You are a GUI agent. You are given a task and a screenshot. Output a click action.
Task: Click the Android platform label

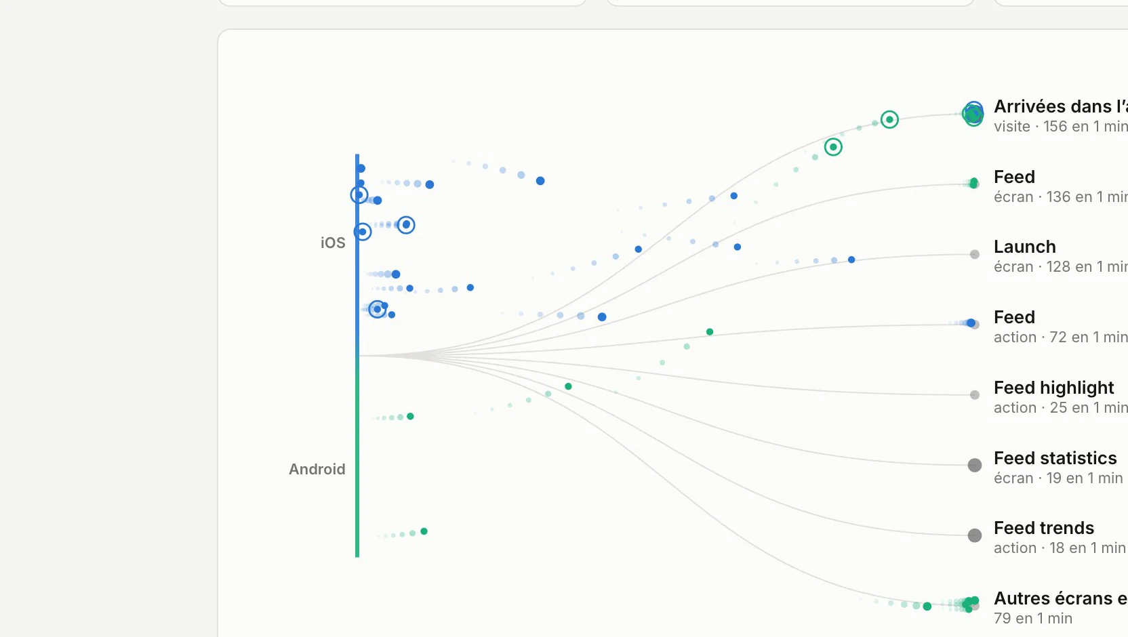coord(317,469)
